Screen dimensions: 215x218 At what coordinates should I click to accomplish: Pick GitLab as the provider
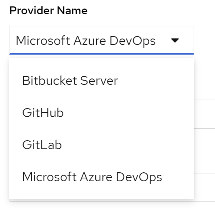(42, 145)
